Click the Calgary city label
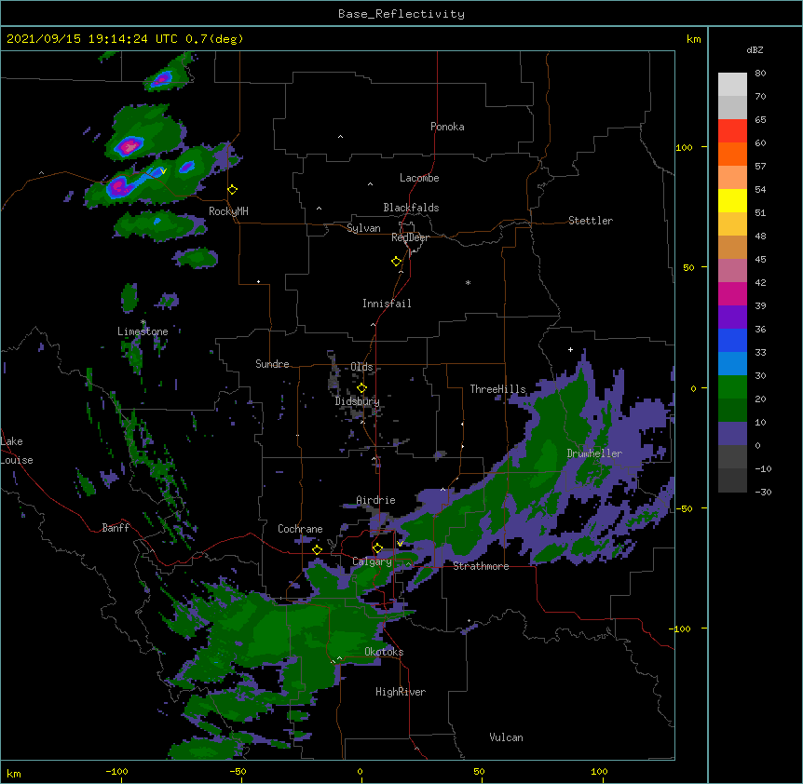 tap(372, 561)
